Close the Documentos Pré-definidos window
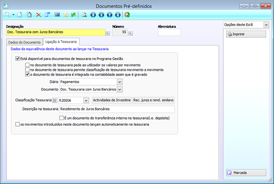The height and width of the screenshot is (184, 274). click(x=266, y=6)
